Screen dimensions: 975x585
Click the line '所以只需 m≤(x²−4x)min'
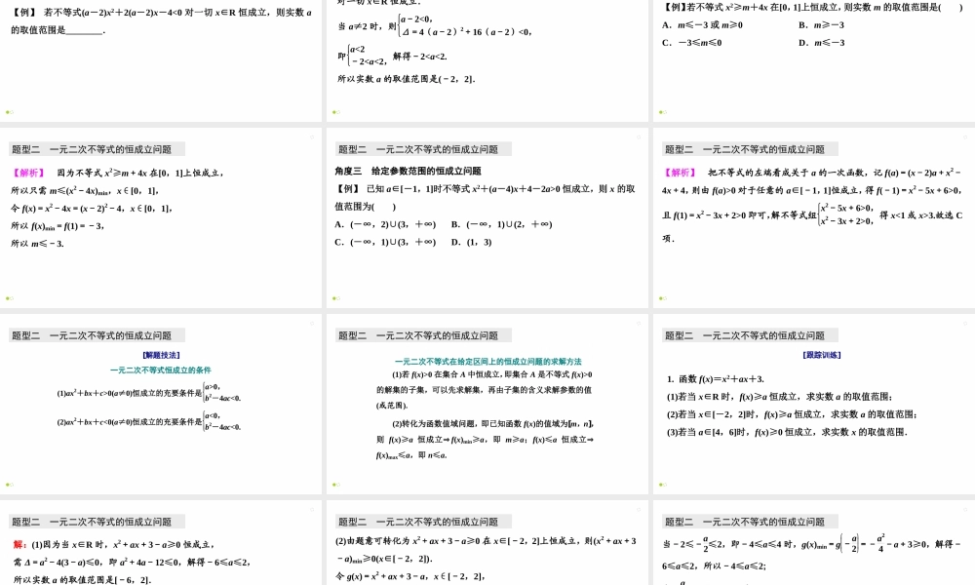[85, 190]
